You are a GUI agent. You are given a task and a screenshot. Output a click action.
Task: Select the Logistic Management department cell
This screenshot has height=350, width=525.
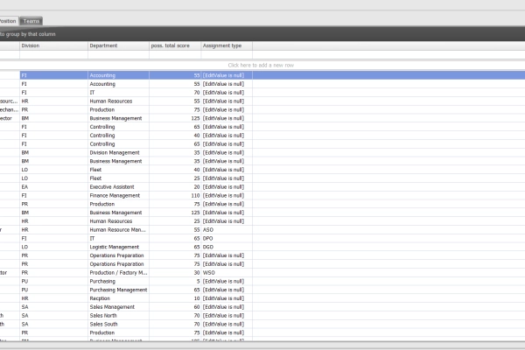point(118,247)
